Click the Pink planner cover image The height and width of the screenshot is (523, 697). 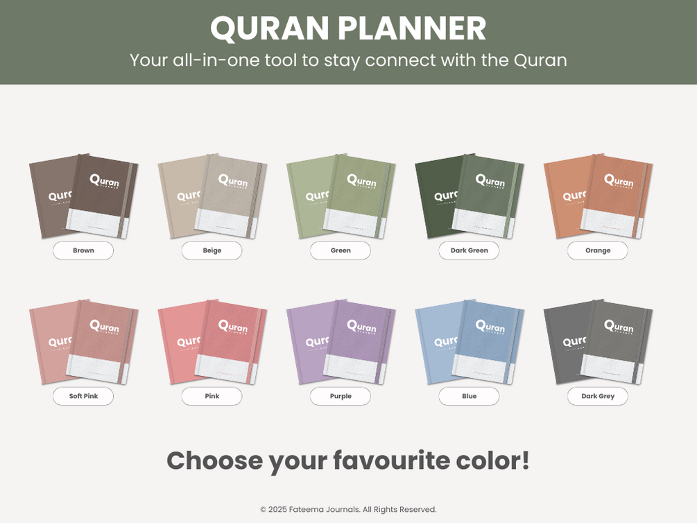click(x=212, y=342)
